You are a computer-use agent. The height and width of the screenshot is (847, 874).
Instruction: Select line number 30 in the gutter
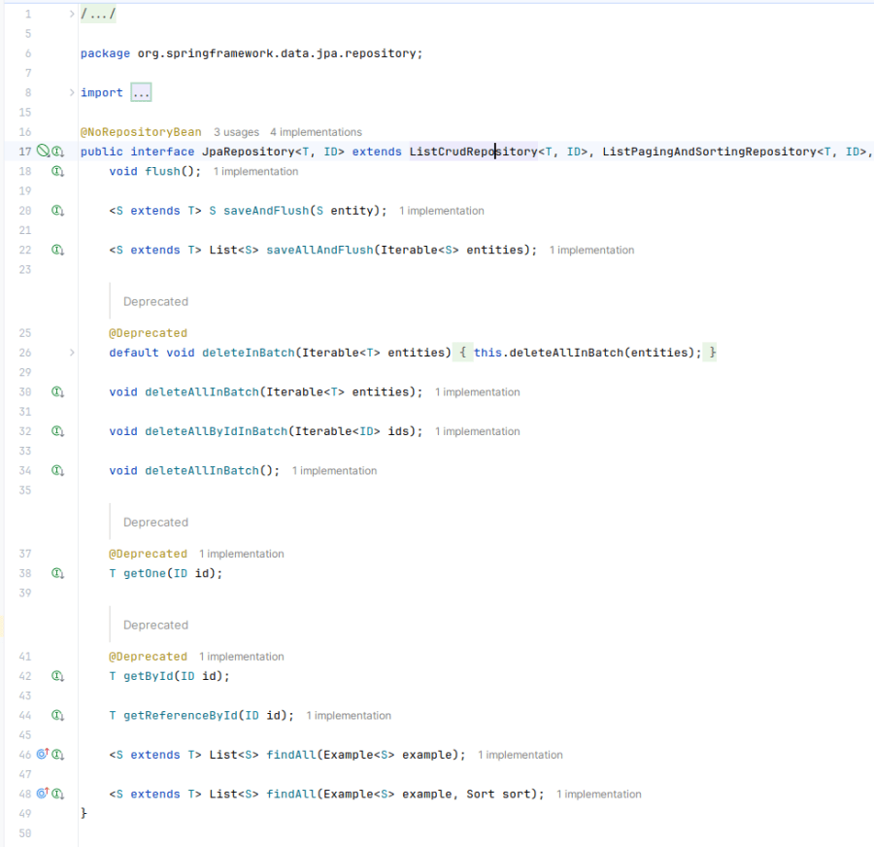coord(25,391)
